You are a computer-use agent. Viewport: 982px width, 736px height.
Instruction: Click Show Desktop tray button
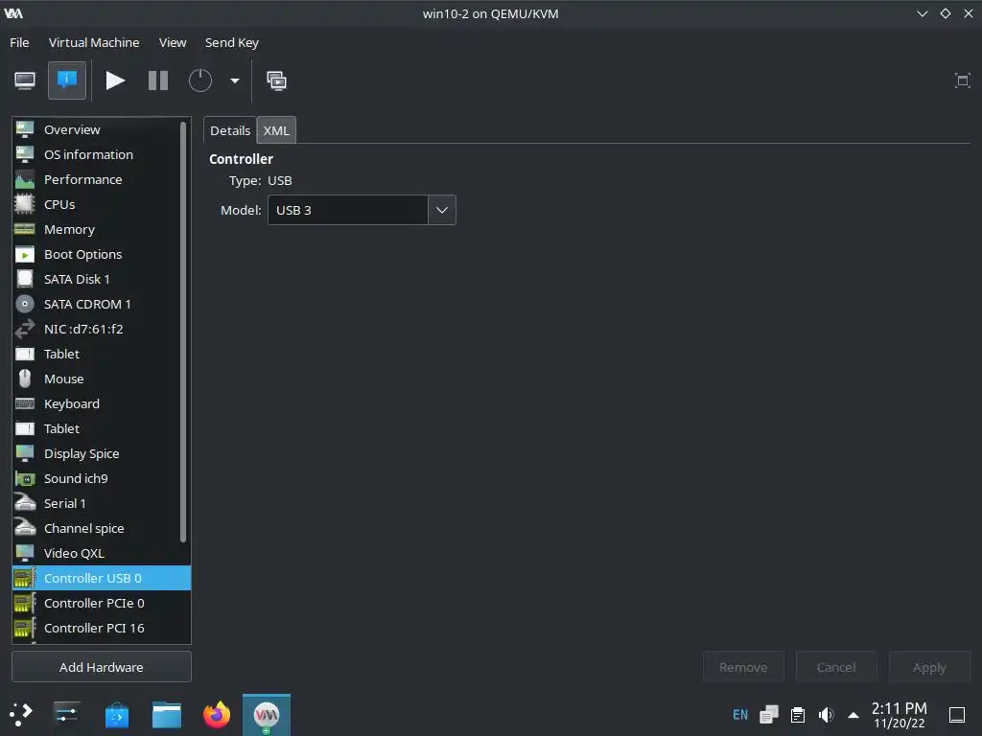957,715
